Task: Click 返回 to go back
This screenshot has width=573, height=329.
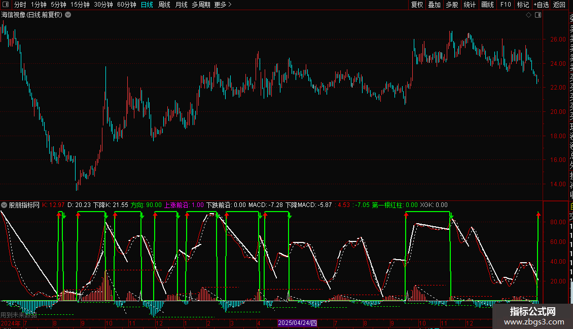Action: coord(559,5)
